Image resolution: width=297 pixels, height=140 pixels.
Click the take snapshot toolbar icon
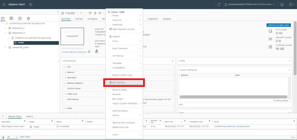point(100,13)
